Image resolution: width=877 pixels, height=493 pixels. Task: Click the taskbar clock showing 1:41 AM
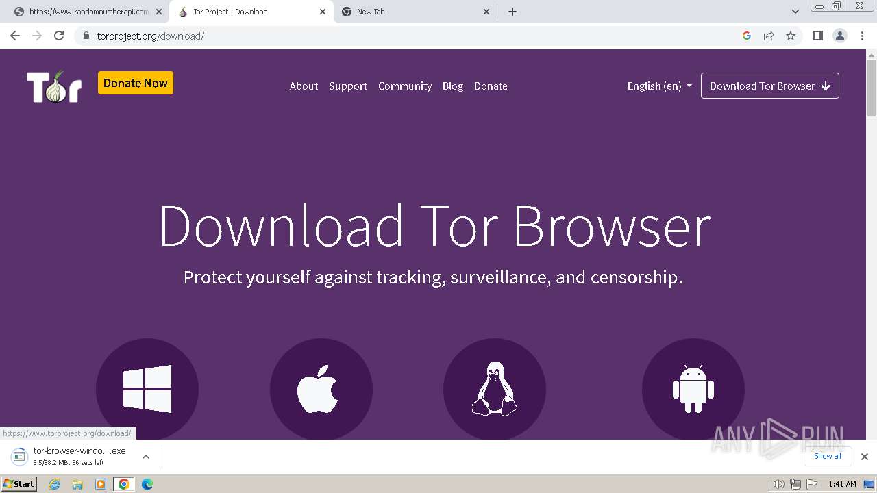(842, 484)
